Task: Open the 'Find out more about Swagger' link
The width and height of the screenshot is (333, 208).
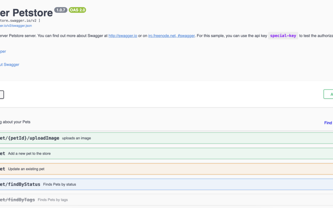Action: tap(10, 64)
